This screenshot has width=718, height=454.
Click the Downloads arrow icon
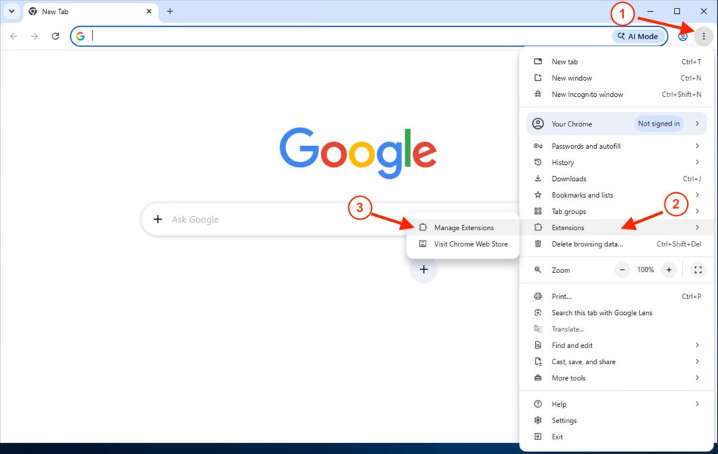(x=538, y=179)
